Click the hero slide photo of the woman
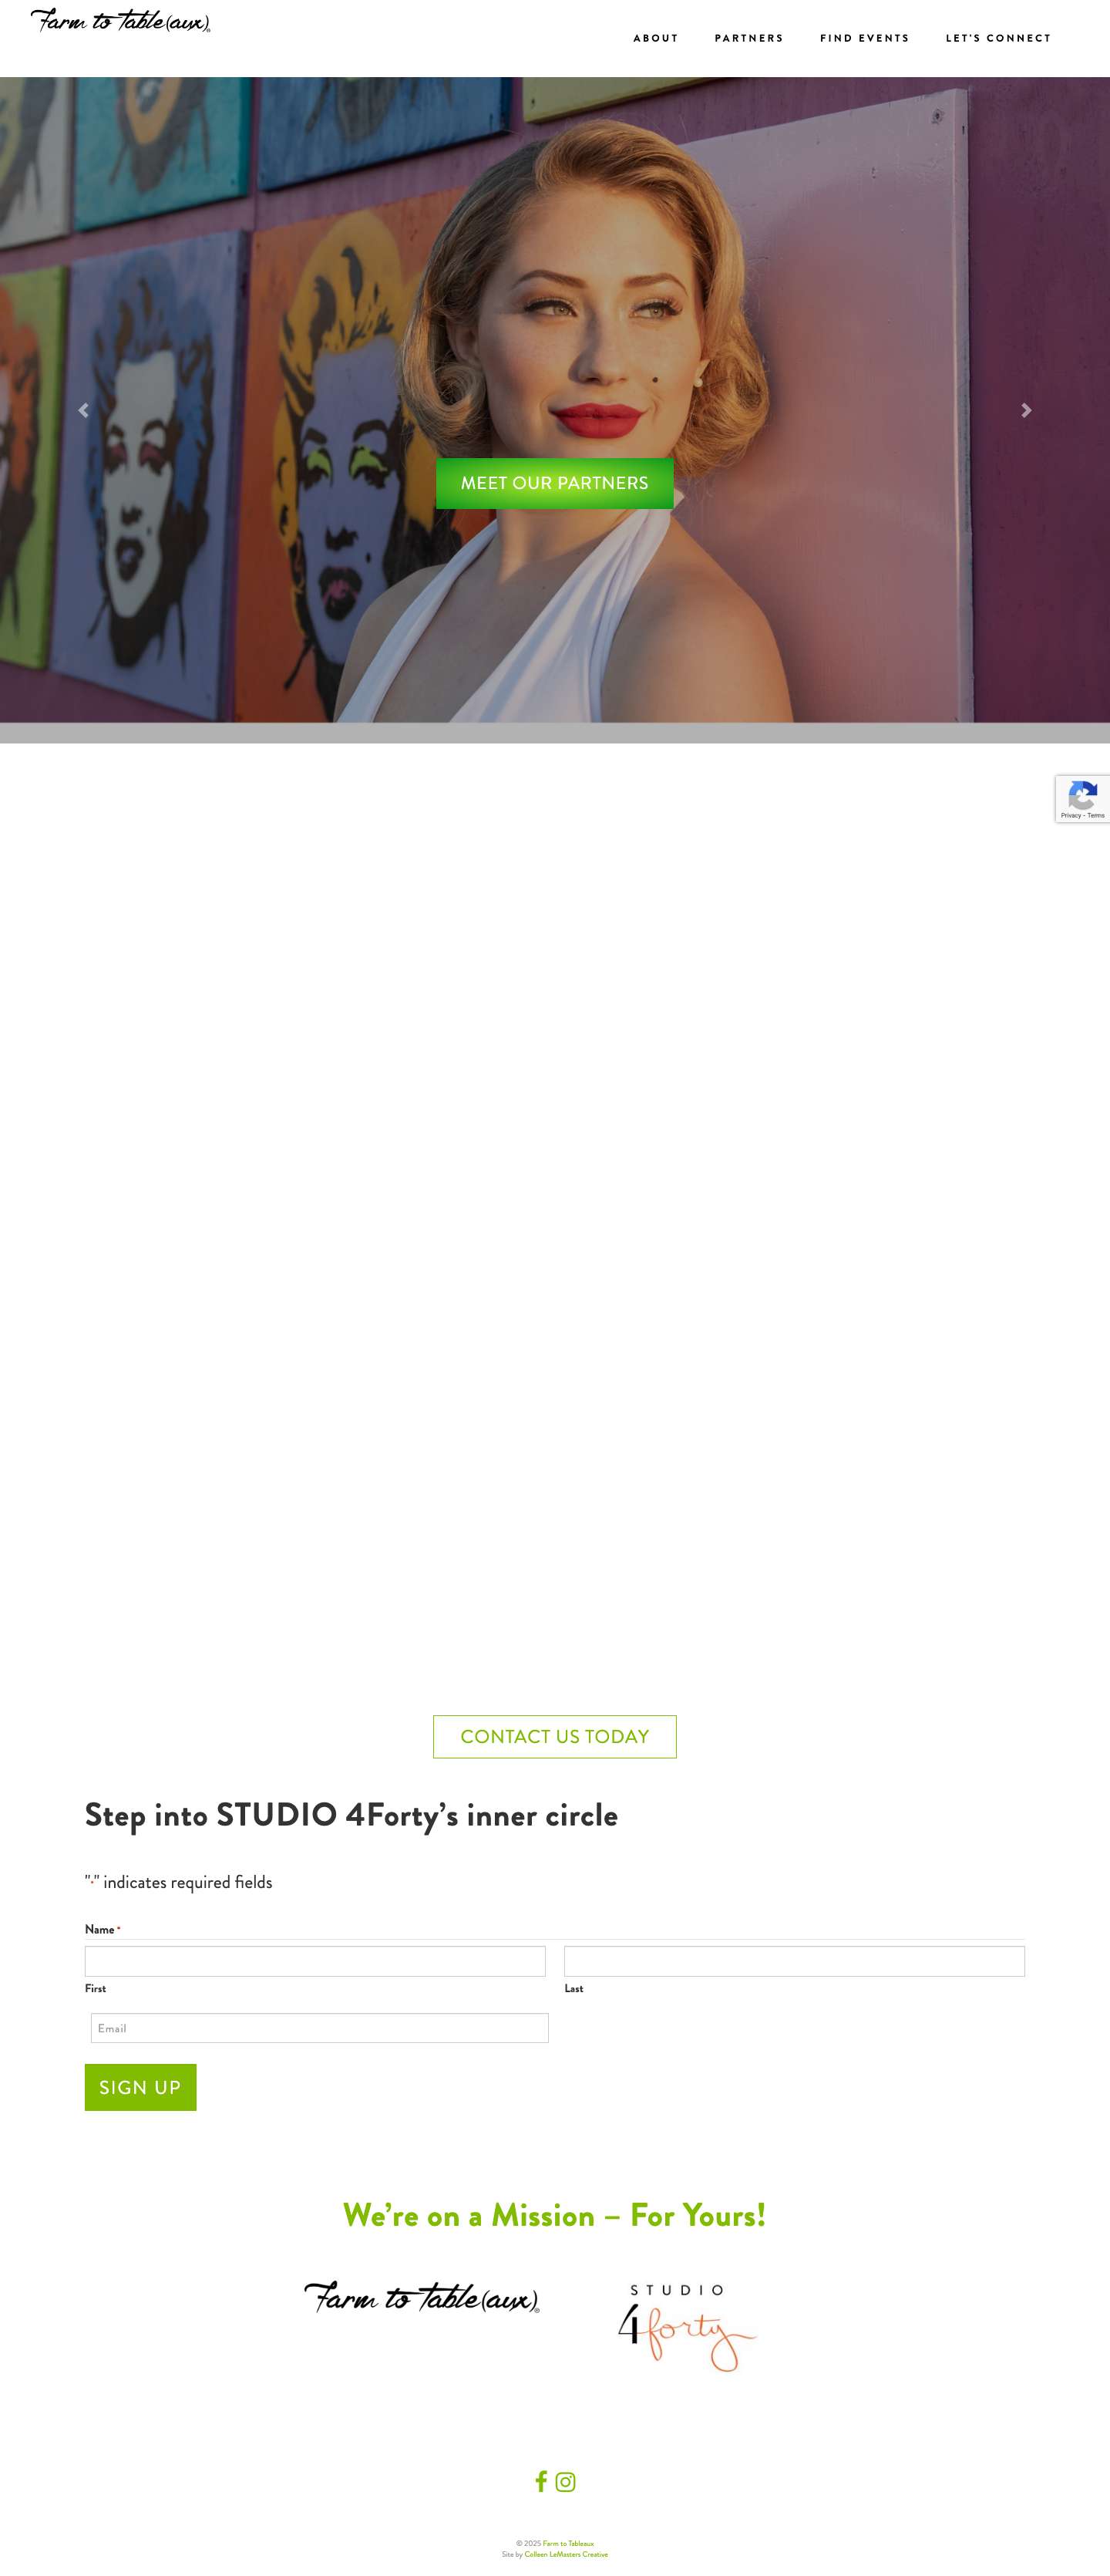 coord(554,400)
